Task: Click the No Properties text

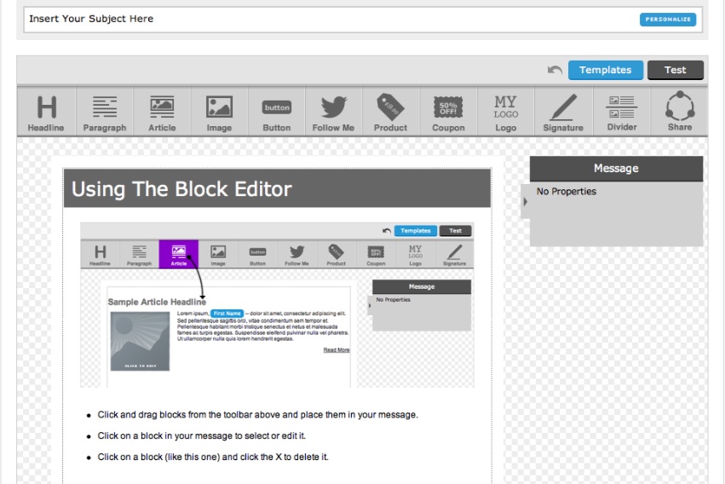Action: (x=567, y=192)
